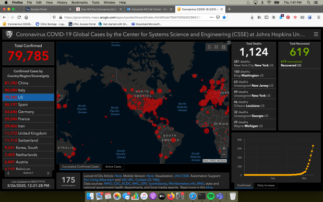Open the red circular extension icon
Screen dimensions: 323x202
tap(288, 17)
